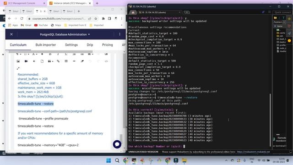Go back in the front Chrome window
Viewport: 293px width, 165px height.
10,18
